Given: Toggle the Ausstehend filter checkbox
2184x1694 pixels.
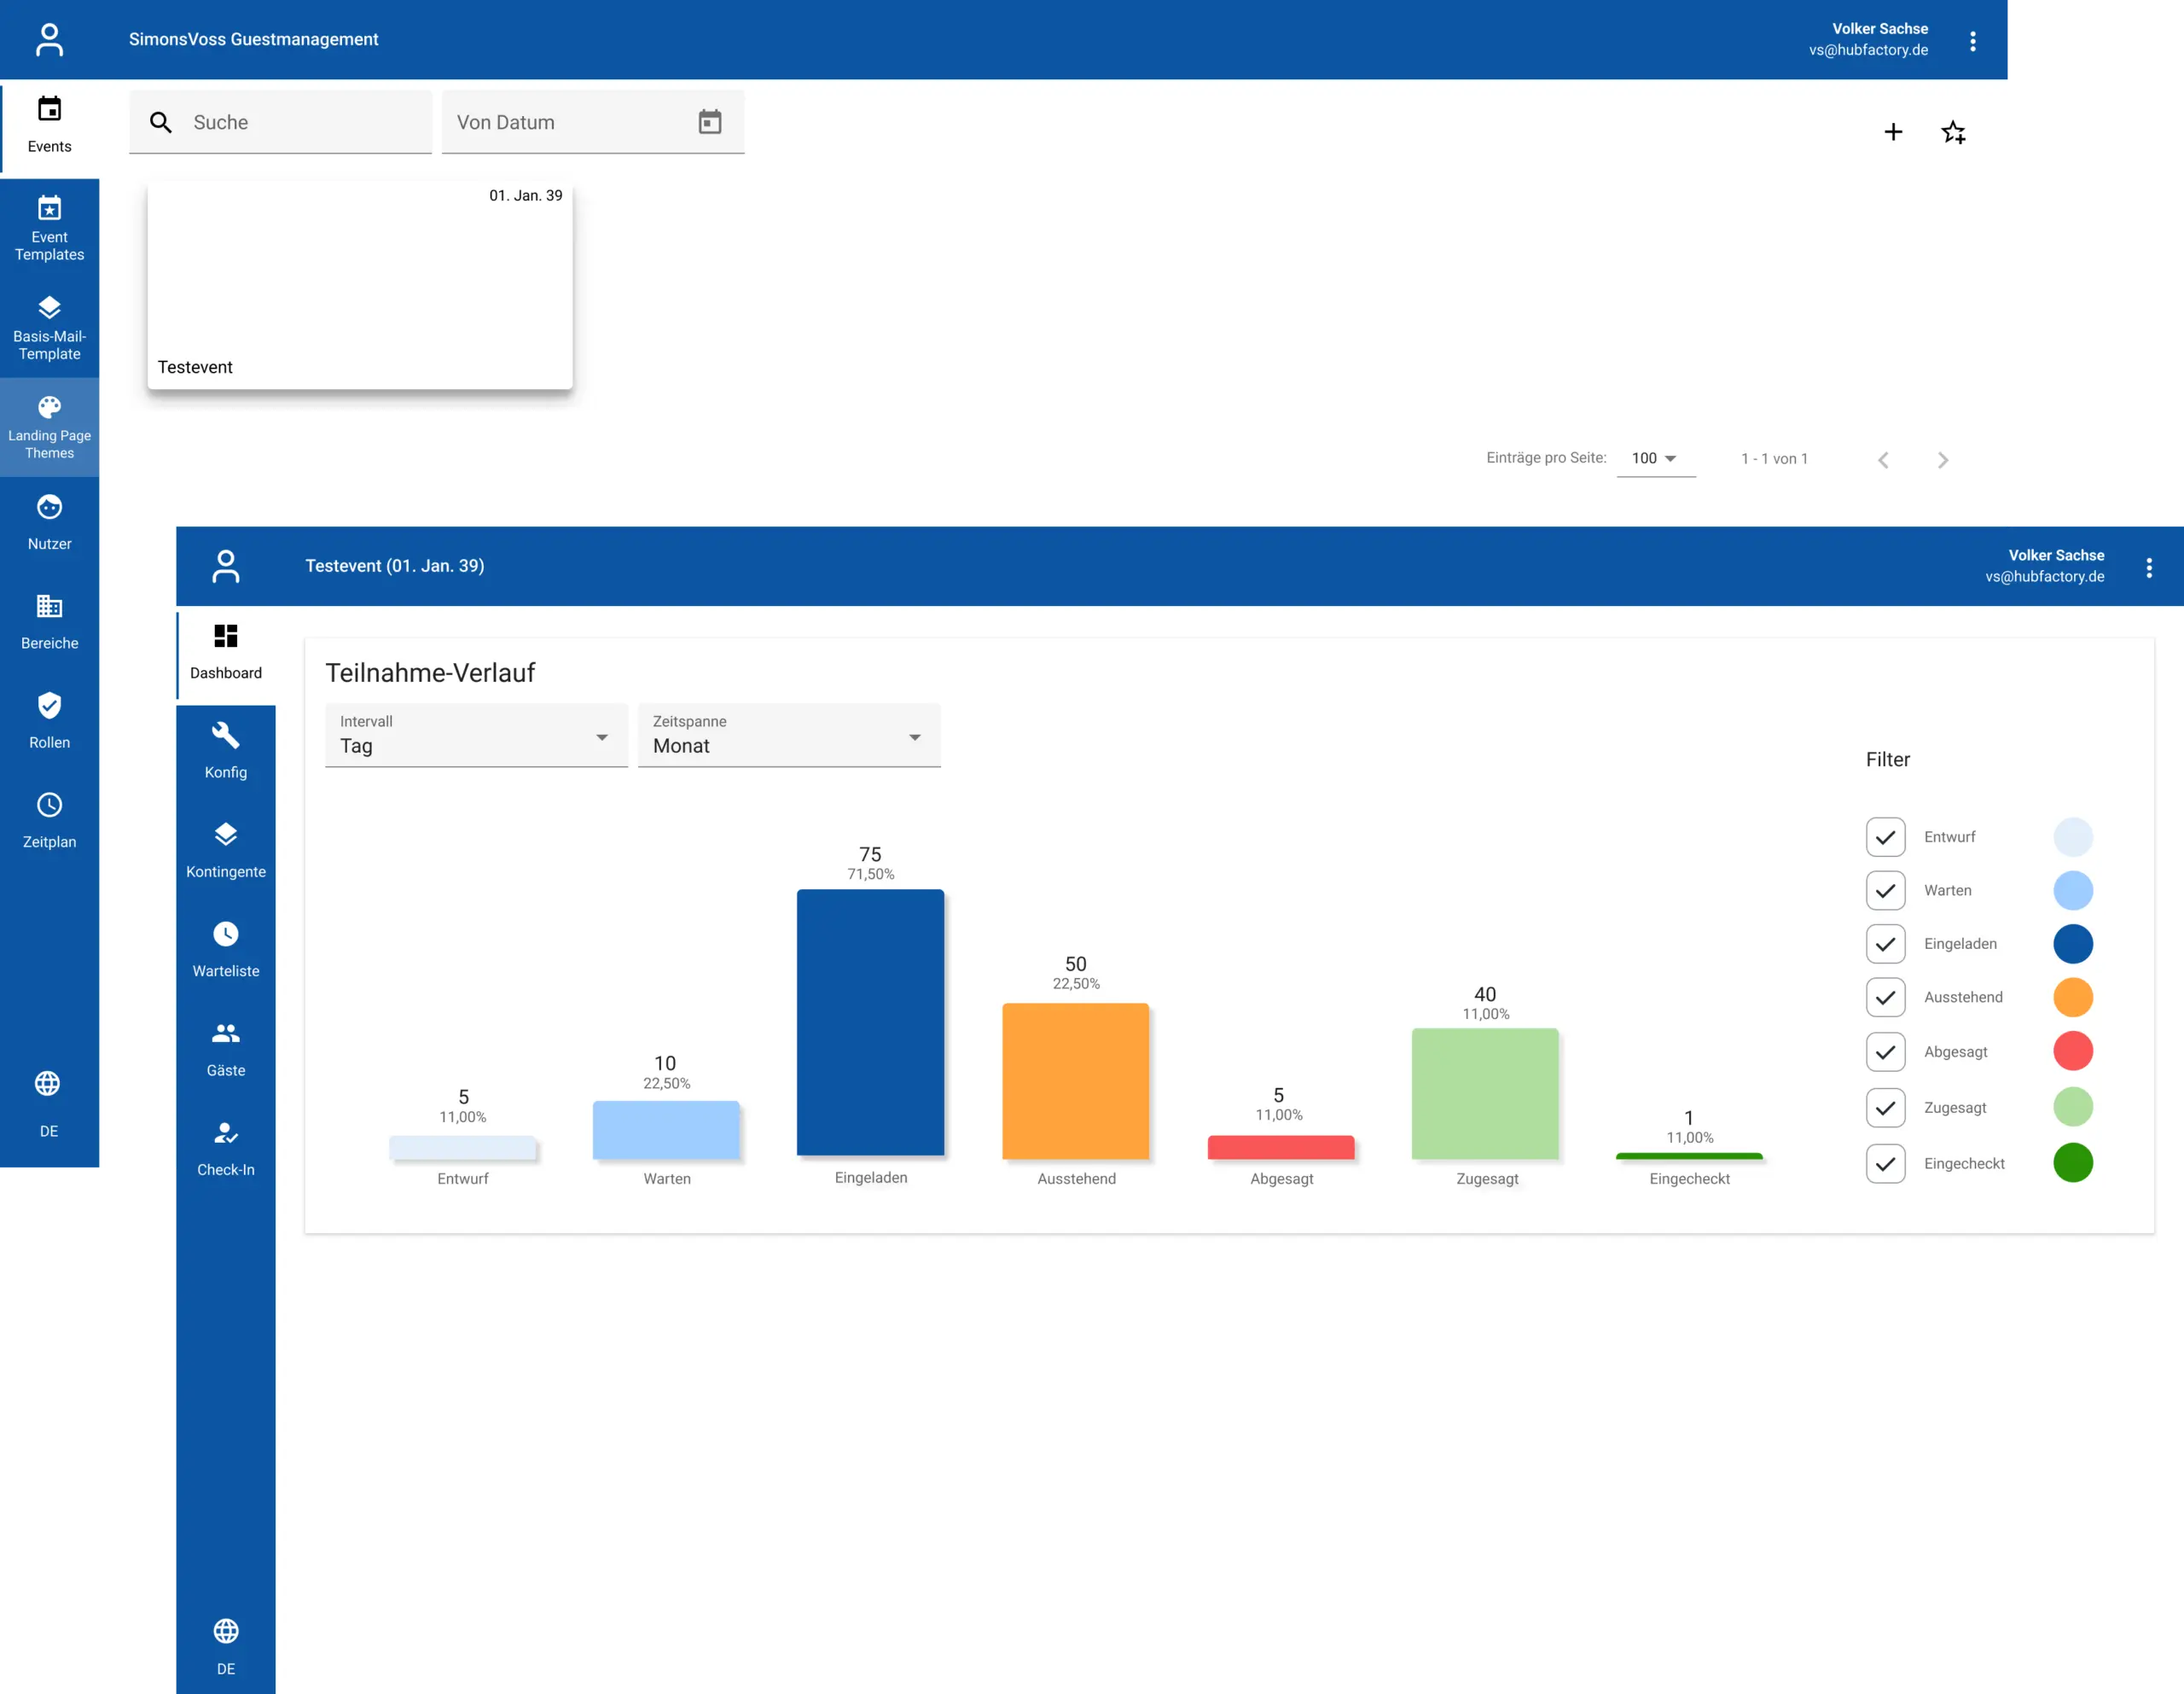Looking at the screenshot, I should [1885, 998].
